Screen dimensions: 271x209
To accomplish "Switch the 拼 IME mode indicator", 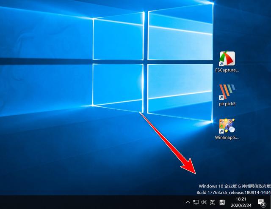I will (222, 202).
